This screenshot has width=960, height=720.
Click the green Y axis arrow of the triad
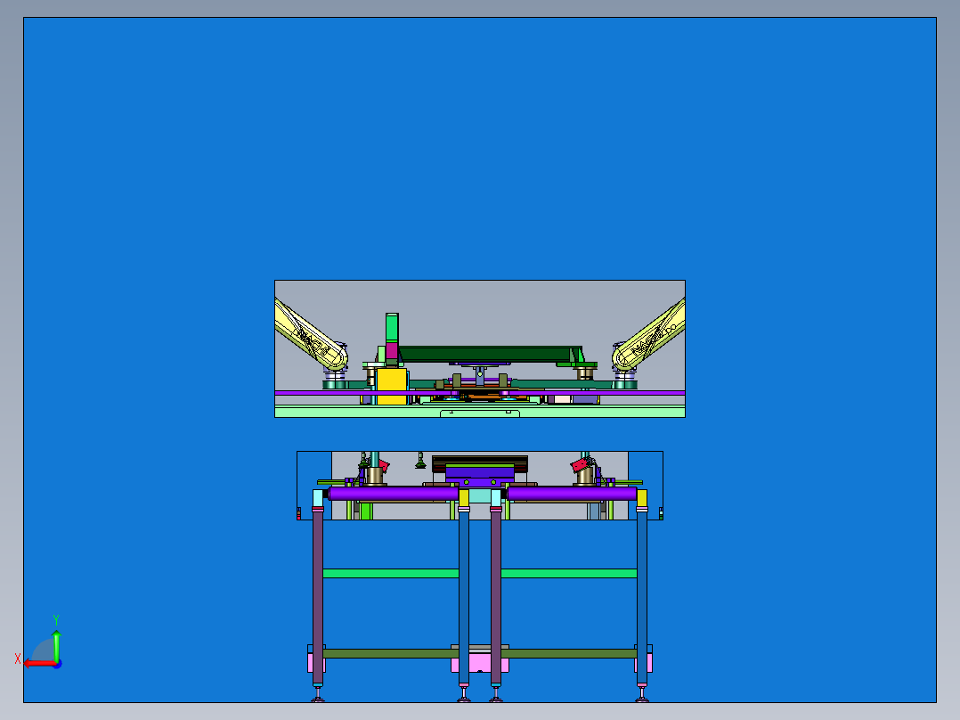(x=56, y=645)
